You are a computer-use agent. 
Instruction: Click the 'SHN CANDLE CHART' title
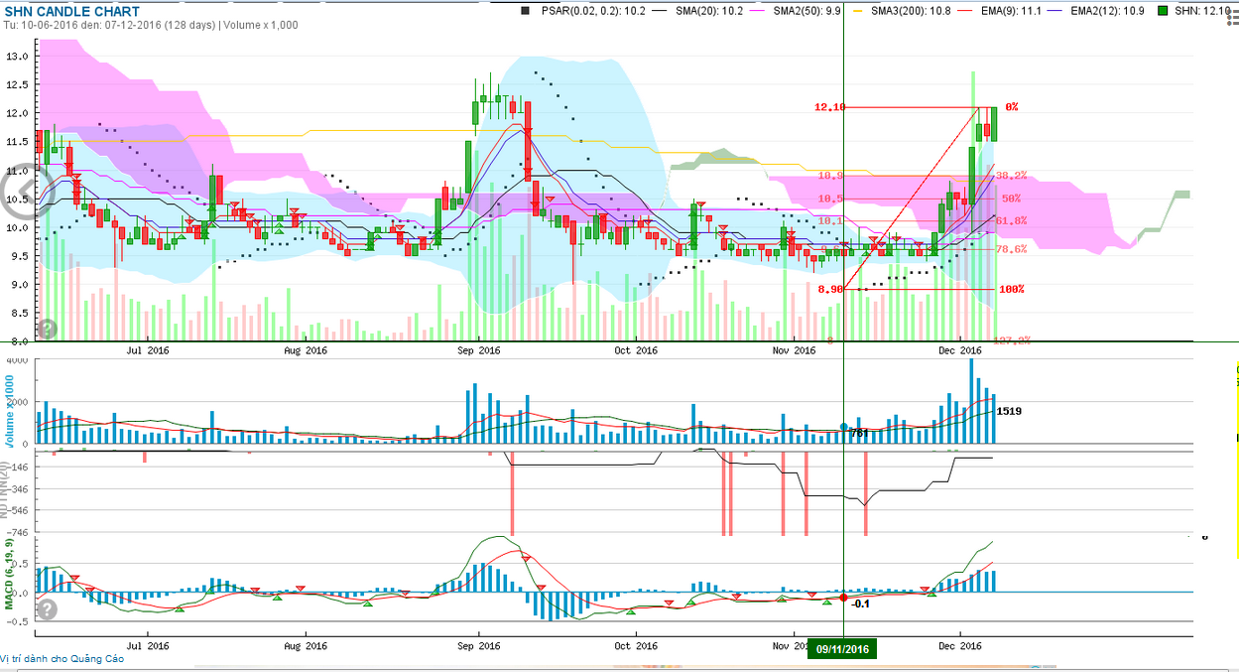pyautogui.click(x=71, y=11)
